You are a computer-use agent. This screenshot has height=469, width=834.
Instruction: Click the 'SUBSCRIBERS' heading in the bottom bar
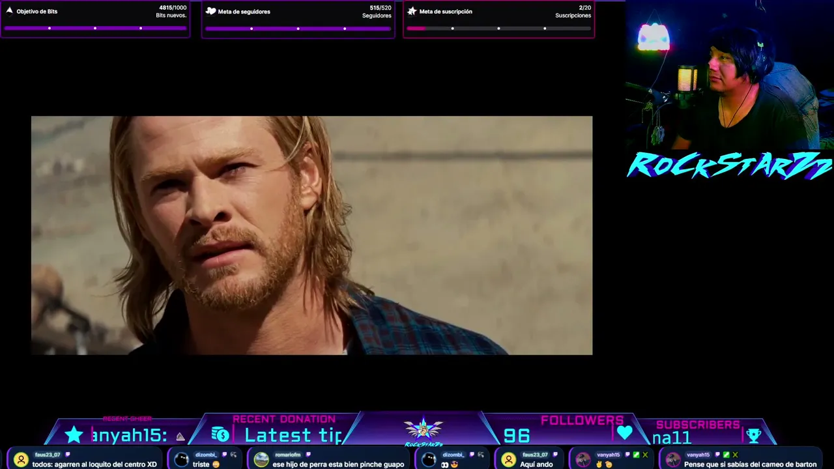(x=698, y=425)
